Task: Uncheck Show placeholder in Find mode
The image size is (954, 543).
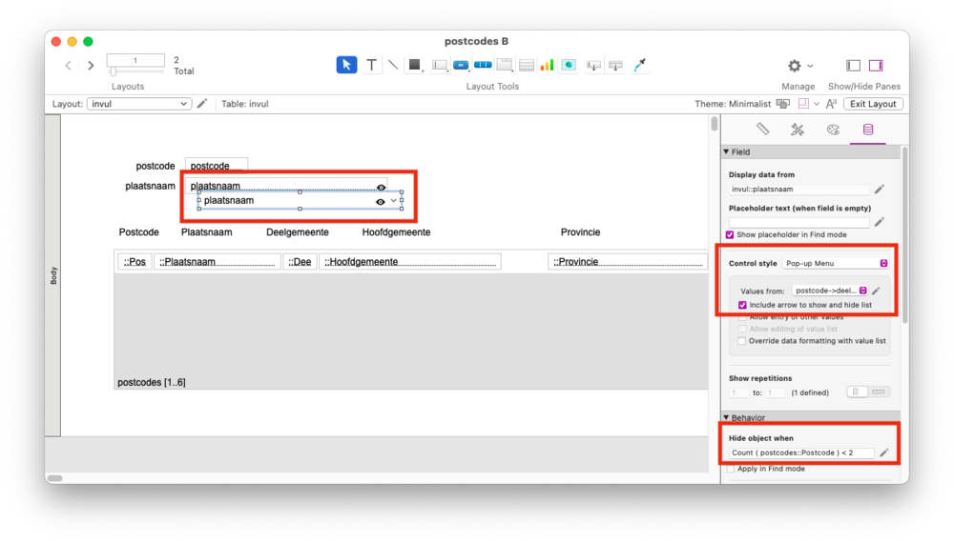Action: [x=731, y=234]
